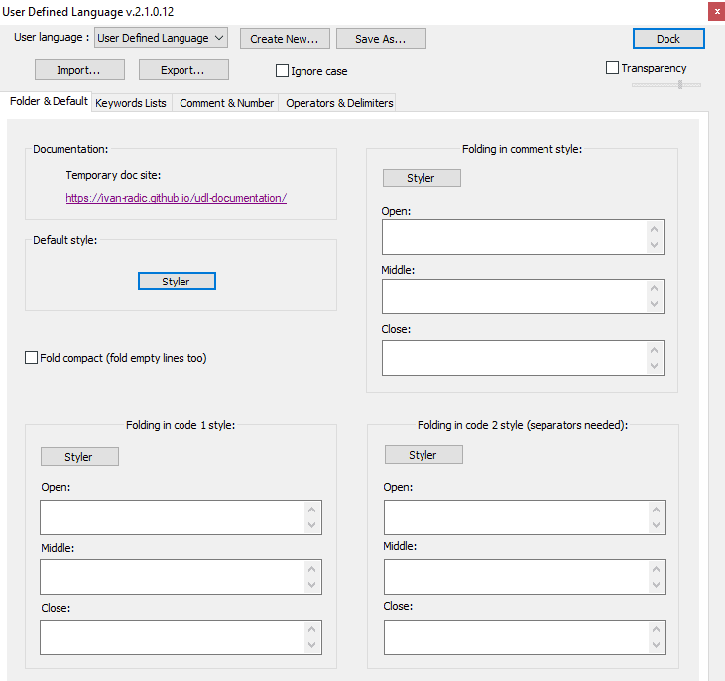Click up arrow in comment style Open field
Image resolution: width=725 pixels, height=681 pixels.
[654, 229]
